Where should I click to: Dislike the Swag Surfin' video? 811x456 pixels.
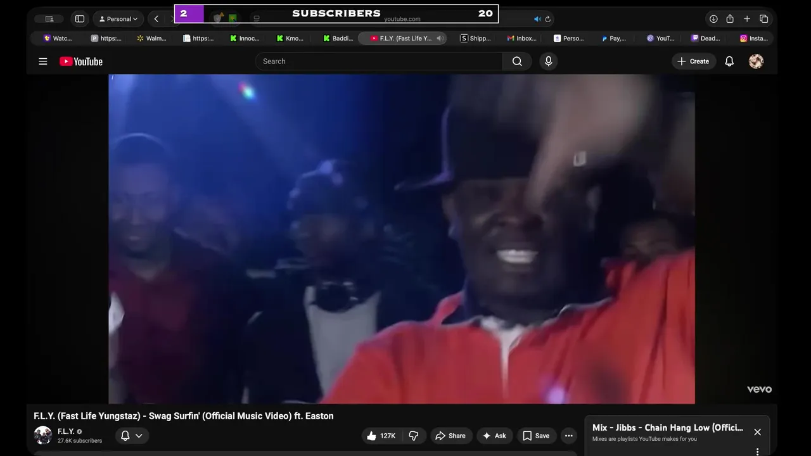pyautogui.click(x=414, y=436)
